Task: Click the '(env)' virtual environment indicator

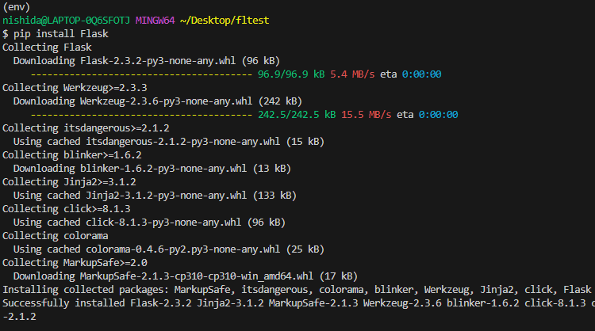Action: (x=17, y=7)
